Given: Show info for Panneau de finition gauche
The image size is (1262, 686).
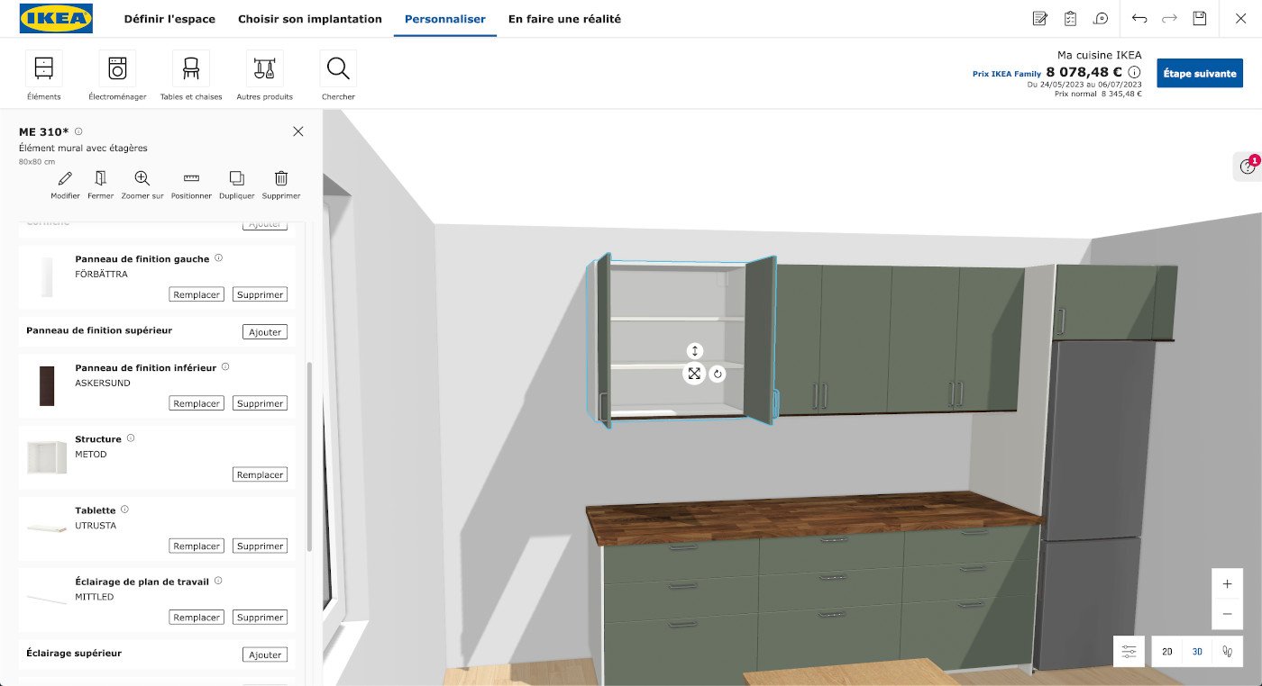Looking at the screenshot, I should pyautogui.click(x=219, y=258).
